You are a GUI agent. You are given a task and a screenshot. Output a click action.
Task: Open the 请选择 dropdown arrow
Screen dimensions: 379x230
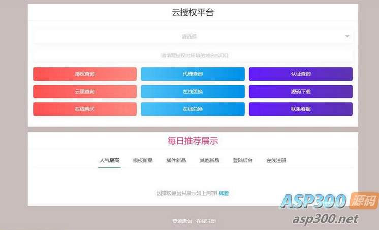pos(347,36)
